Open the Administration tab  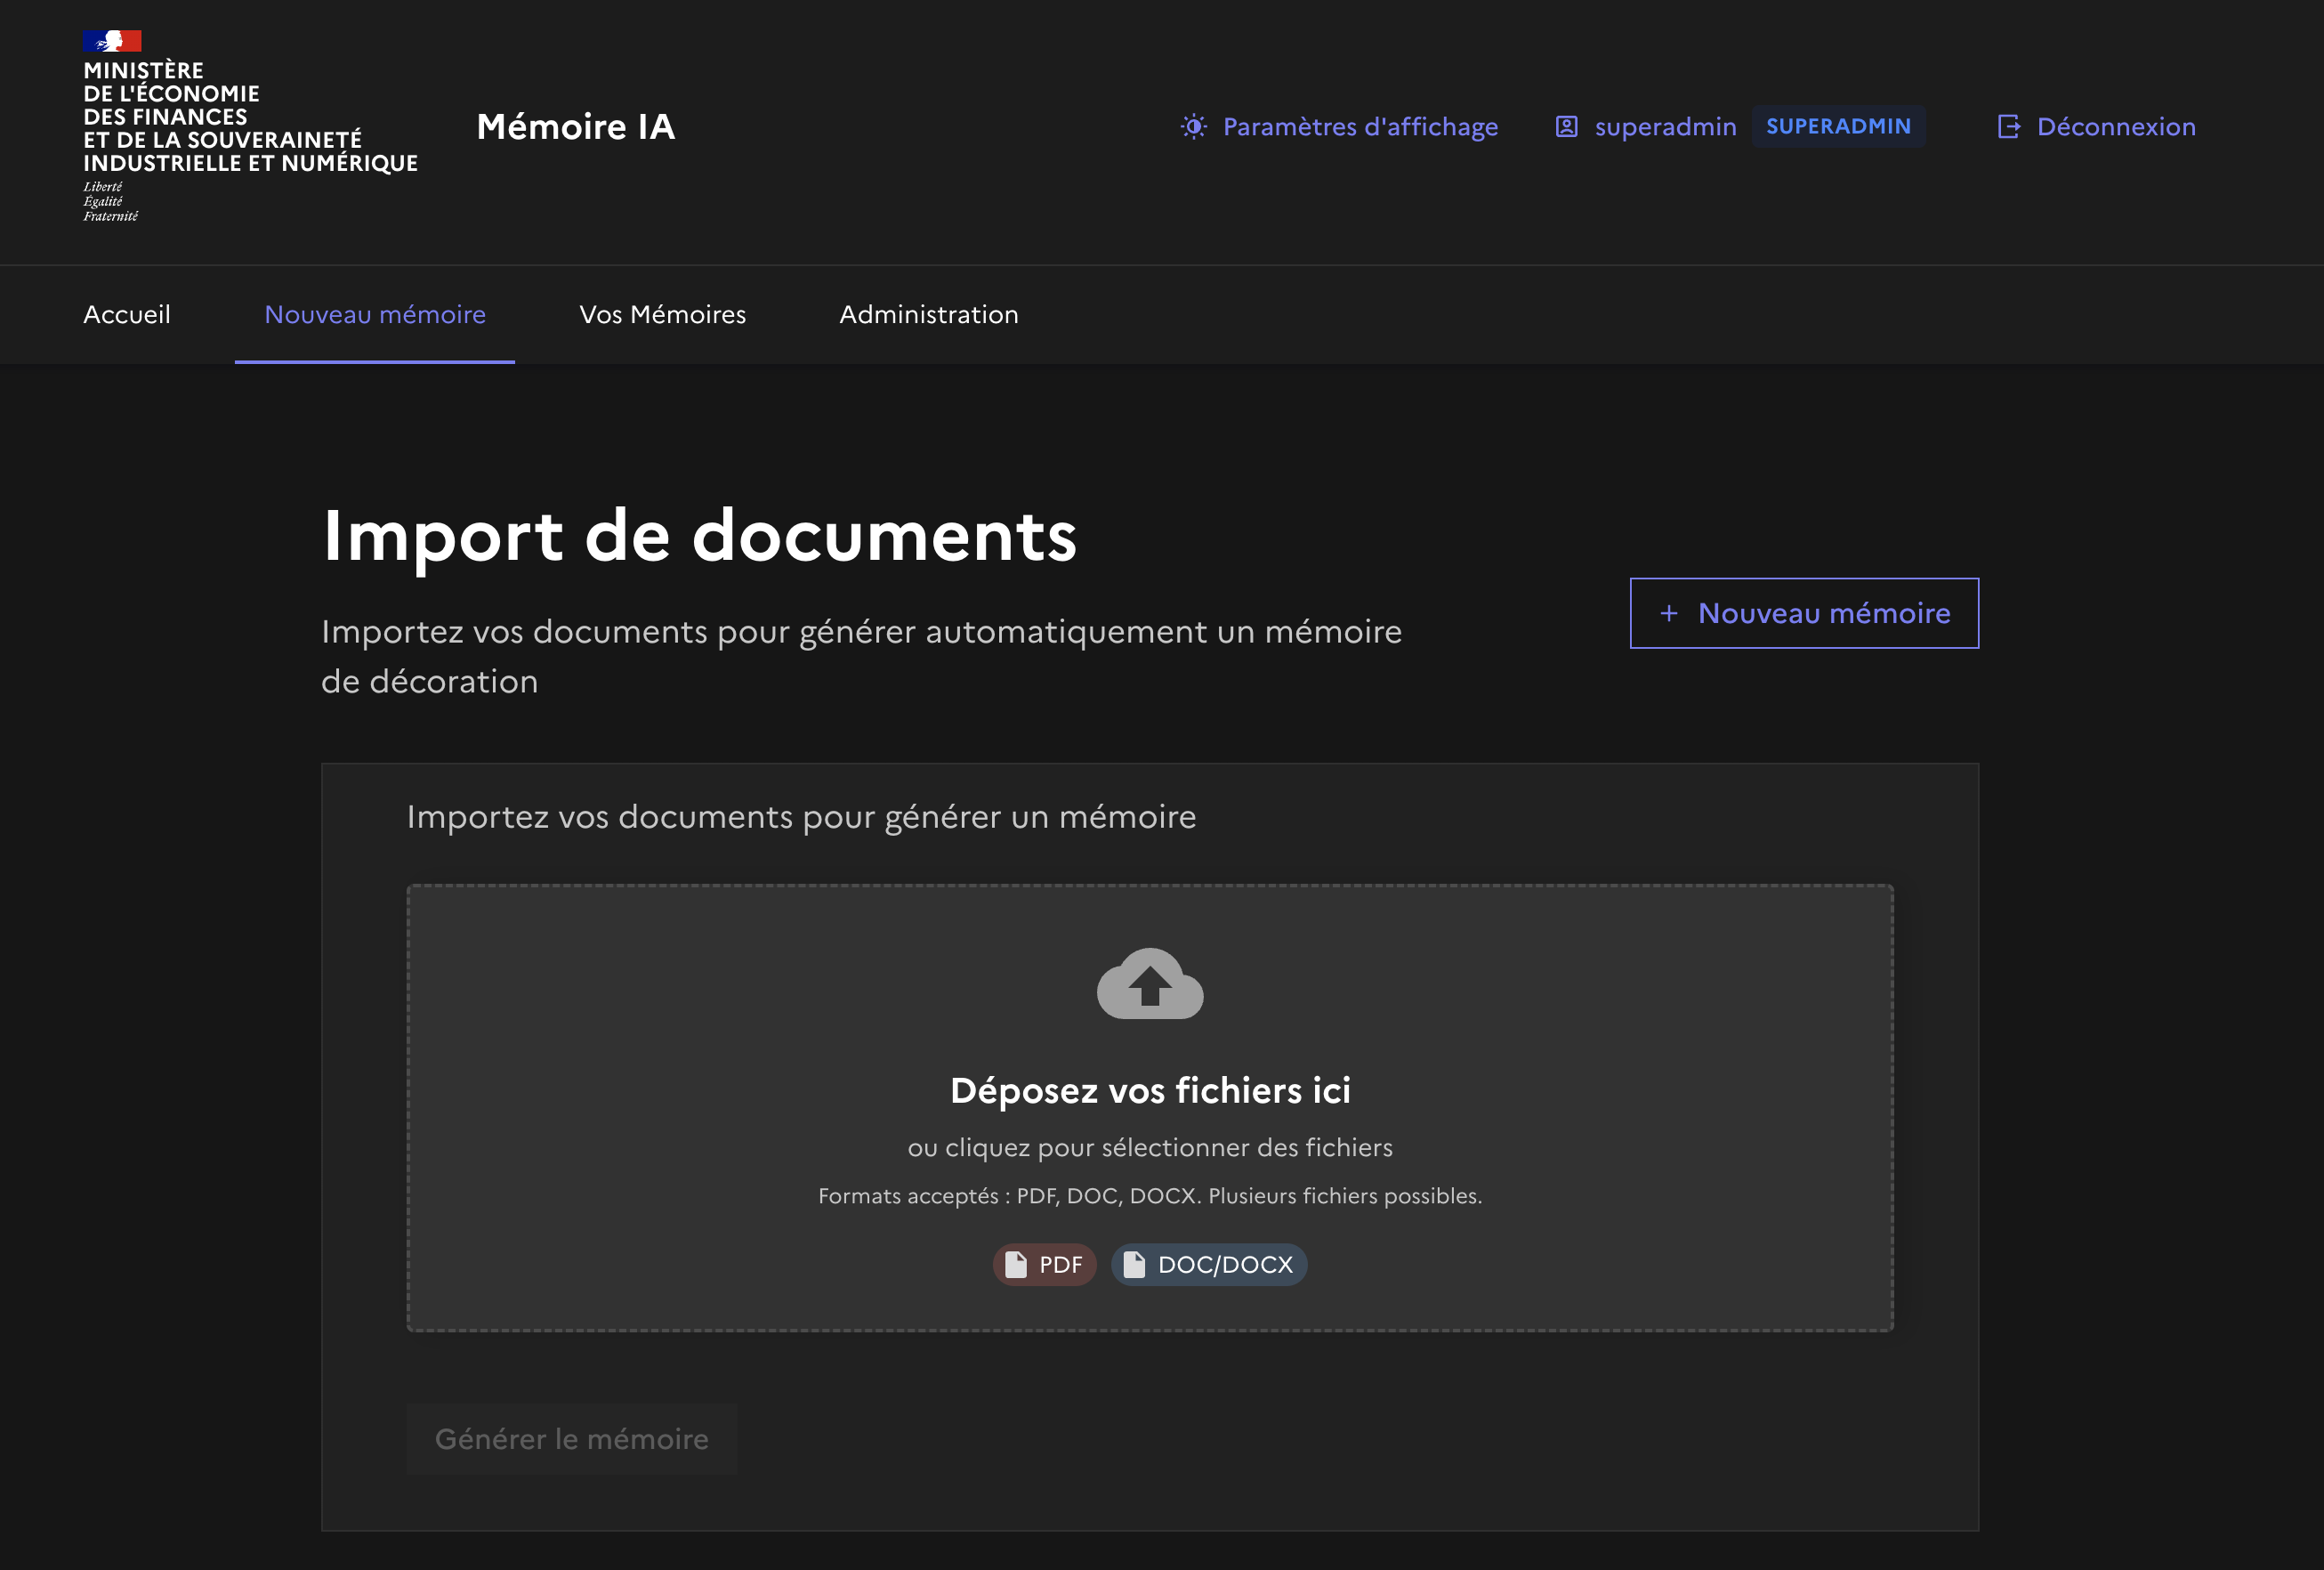928,314
